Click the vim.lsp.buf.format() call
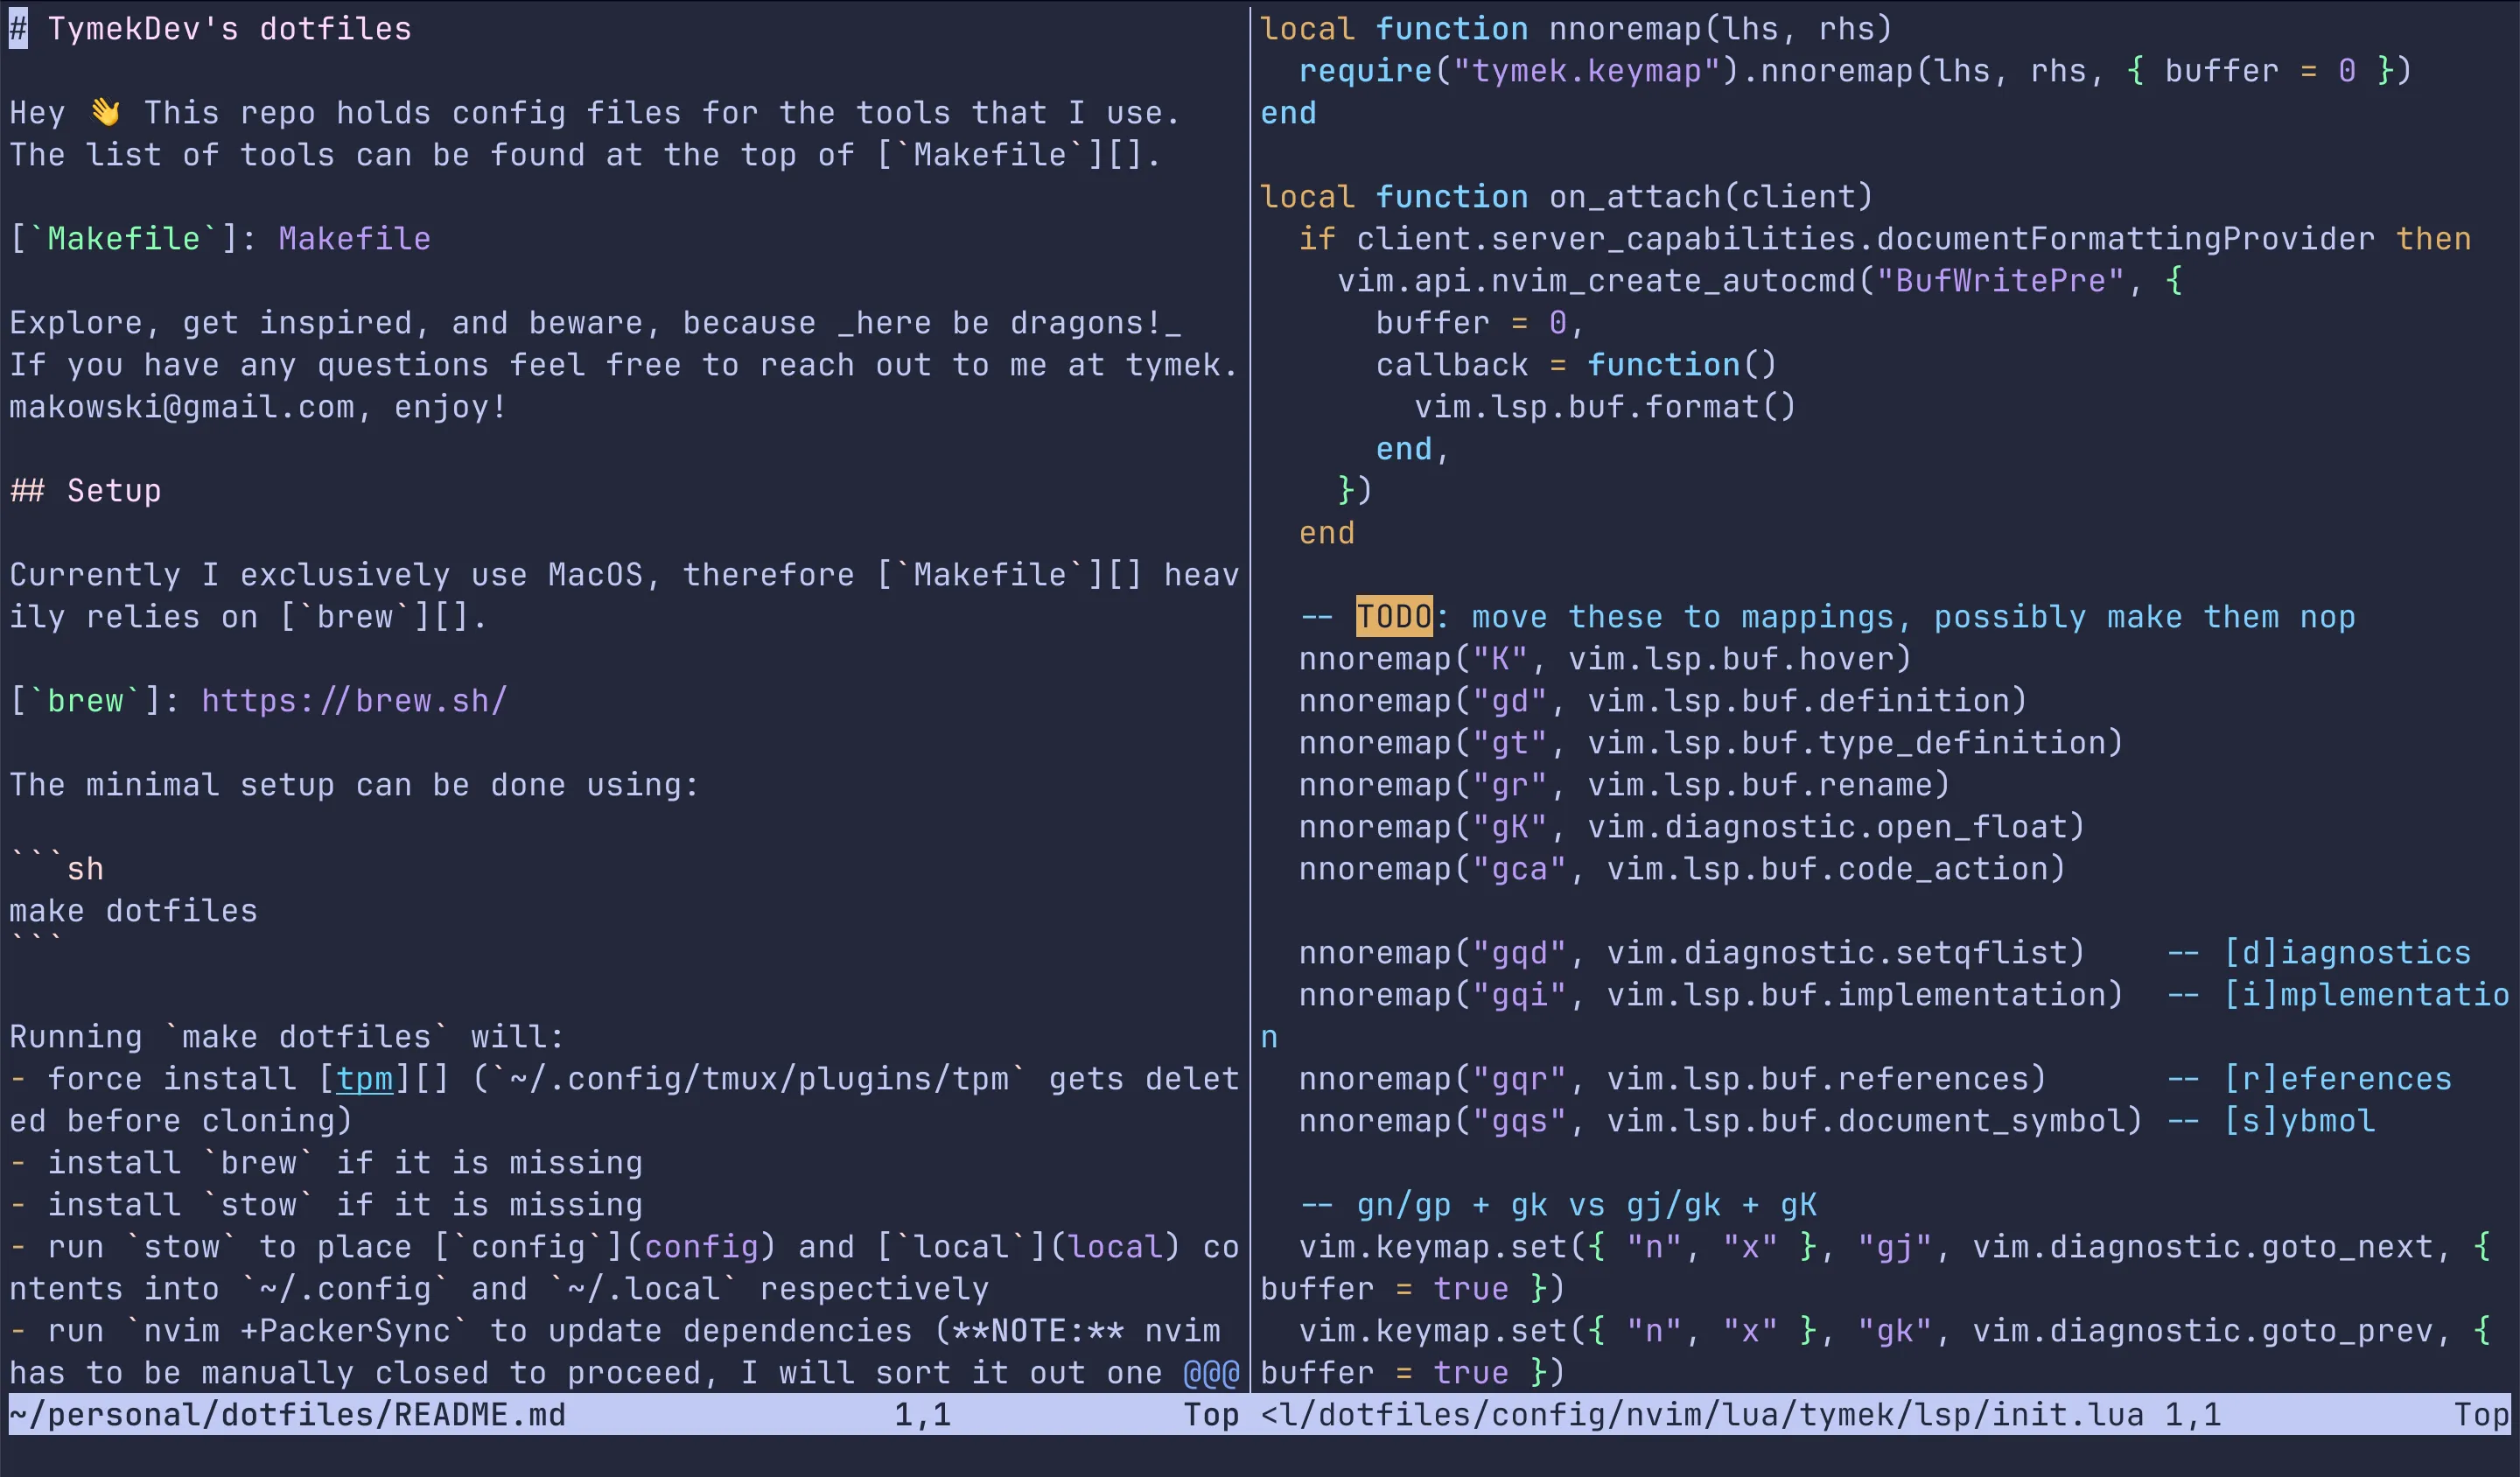The height and width of the screenshot is (1477, 2520). (x=1605, y=406)
